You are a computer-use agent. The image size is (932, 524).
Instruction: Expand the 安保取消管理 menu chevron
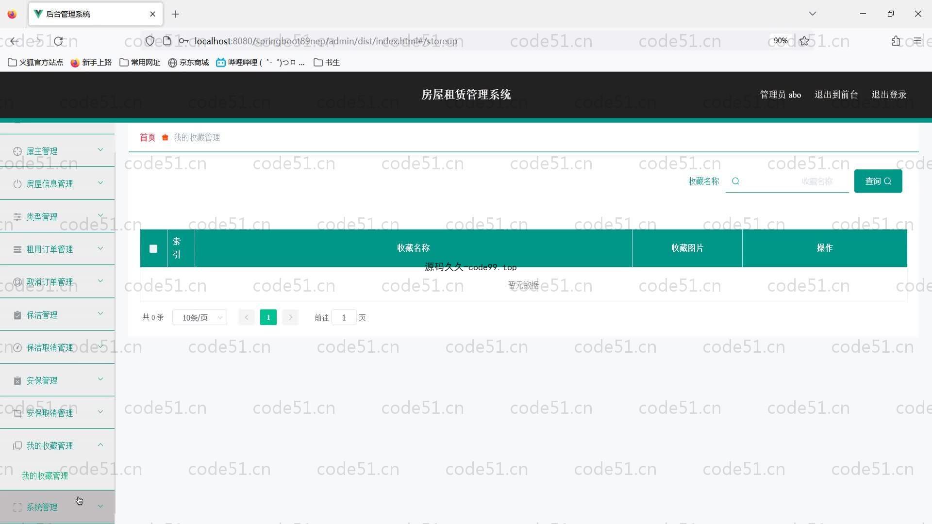click(x=100, y=412)
